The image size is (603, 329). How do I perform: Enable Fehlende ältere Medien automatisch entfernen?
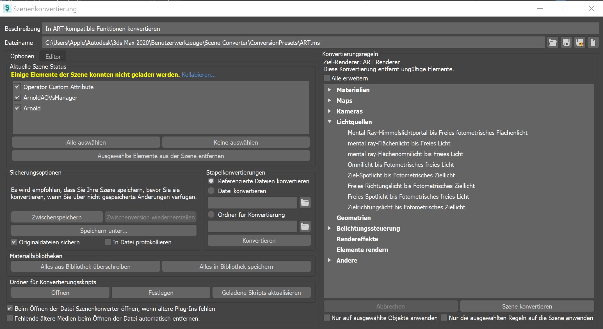pos(10,318)
